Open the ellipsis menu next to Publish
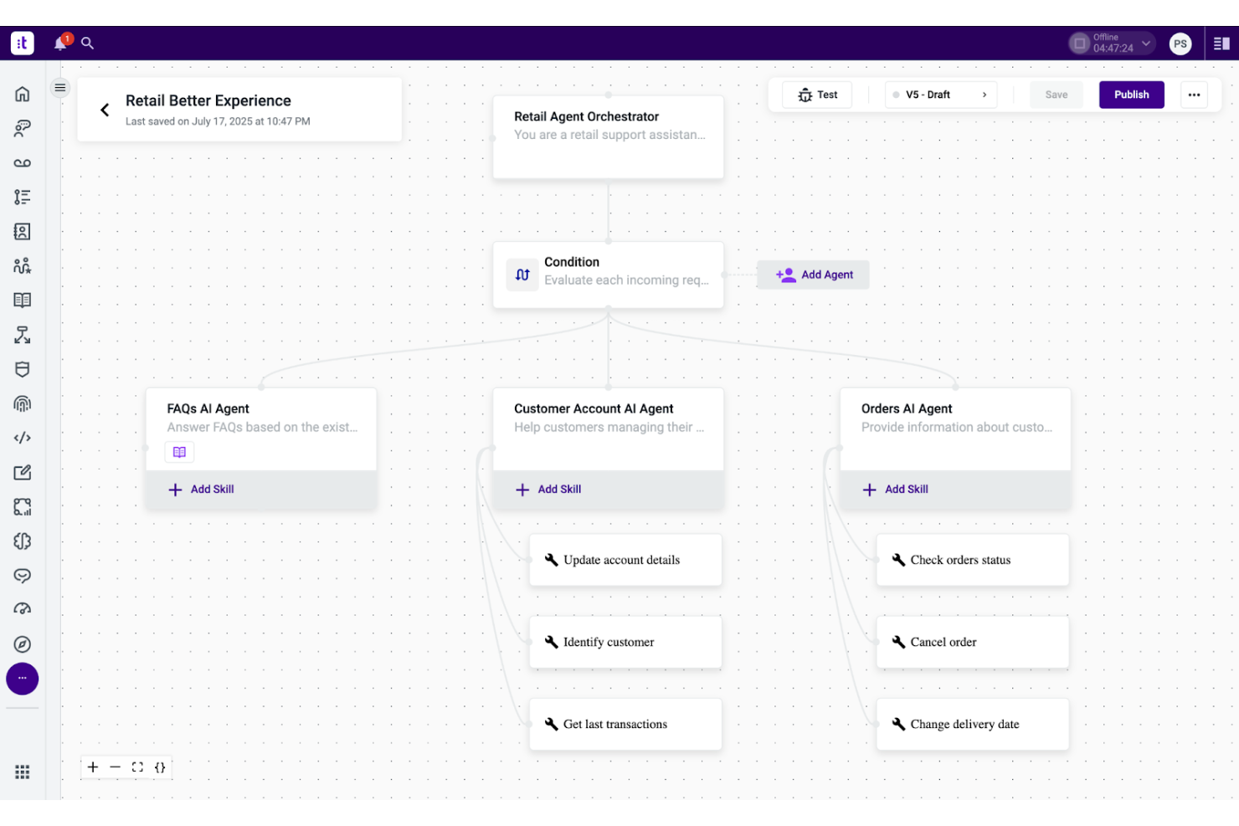Screen dimensions: 1239x826 pyautogui.click(x=1194, y=95)
